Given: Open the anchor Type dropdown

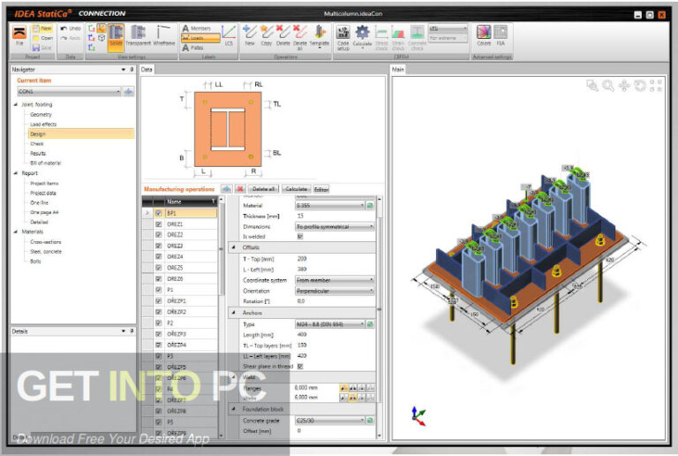Looking at the screenshot, I should tap(330, 324).
